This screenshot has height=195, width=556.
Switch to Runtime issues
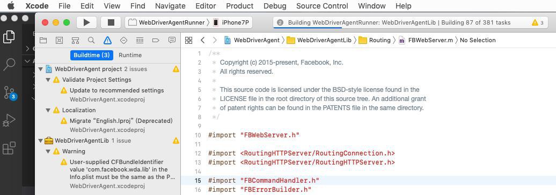(130, 55)
